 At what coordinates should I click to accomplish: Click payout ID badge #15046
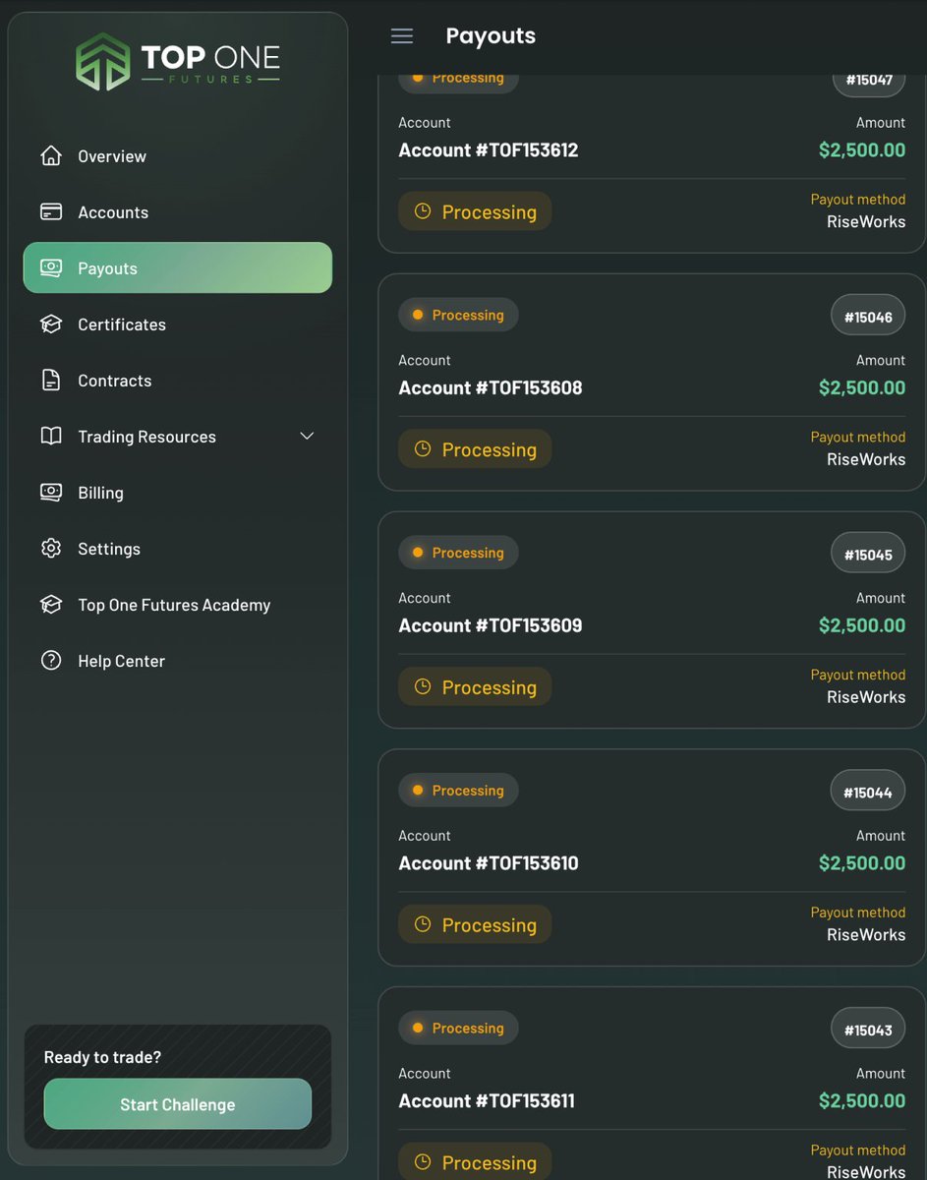[x=868, y=317]
